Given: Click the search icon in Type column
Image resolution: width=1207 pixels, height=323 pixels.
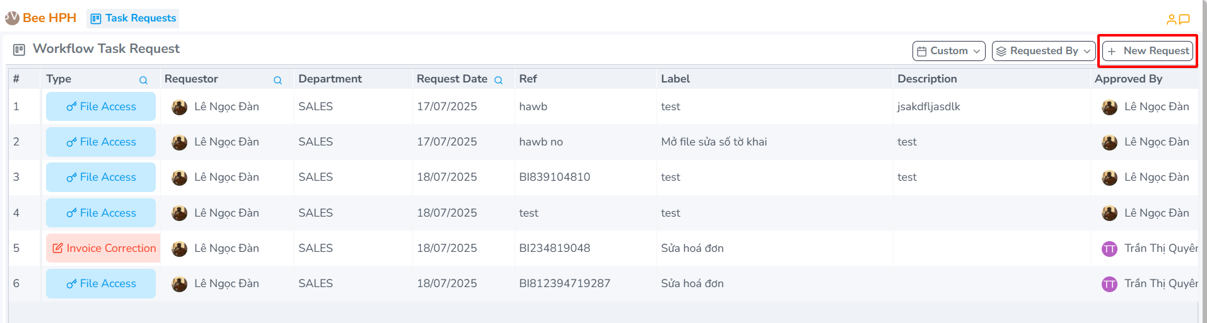Looking at the screenshot, I should 143,80.
